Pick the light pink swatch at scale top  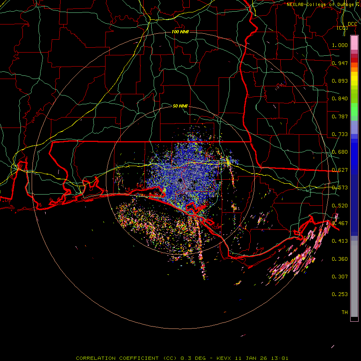pyautogui.click(x=354, y=43)
